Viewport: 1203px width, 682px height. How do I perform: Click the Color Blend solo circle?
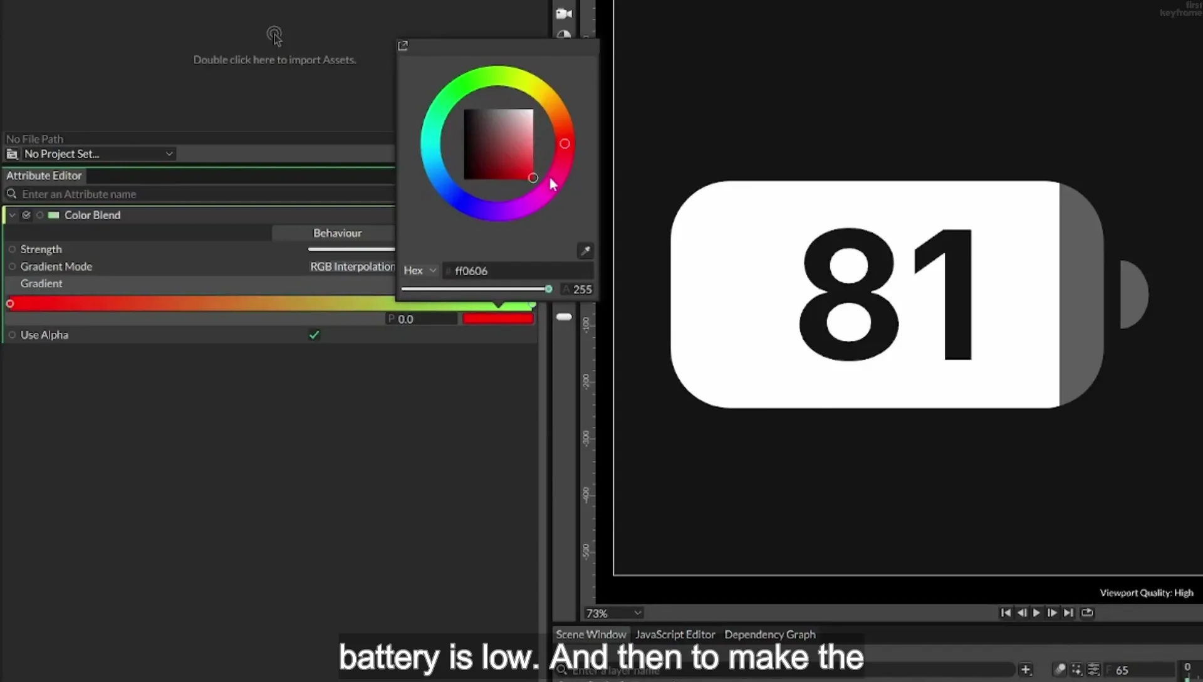pyautogui.click(x=39, y=215)
